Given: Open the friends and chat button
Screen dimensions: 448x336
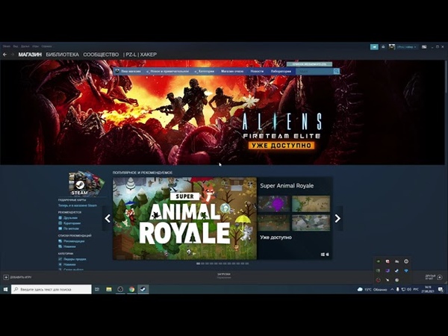Looking at the screenshot, I should coord(434,277).
